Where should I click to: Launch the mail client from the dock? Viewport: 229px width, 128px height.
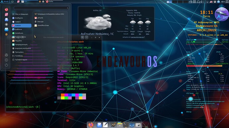point(99,125)
